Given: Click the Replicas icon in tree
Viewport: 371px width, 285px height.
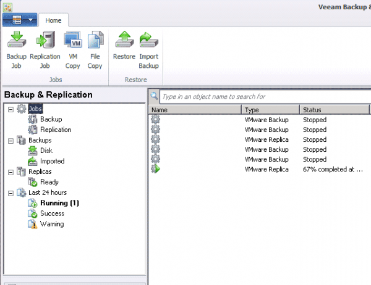Looking at the screenshot, I should (21, 171).
